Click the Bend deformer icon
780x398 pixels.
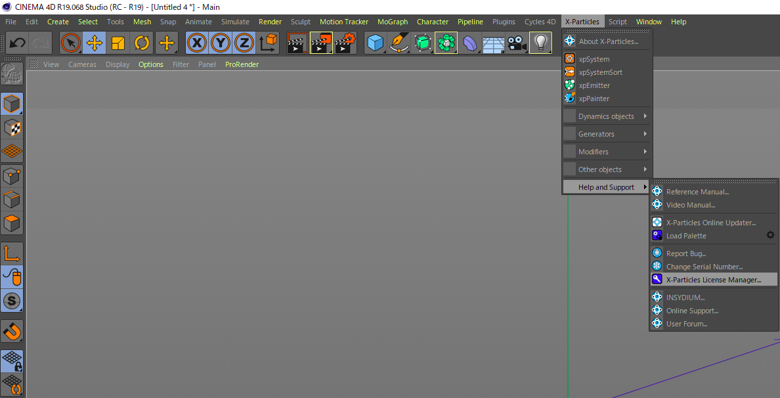[469, 43]
